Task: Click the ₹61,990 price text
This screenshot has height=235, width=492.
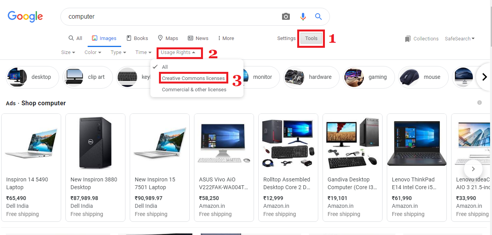Action: tap(402, 198)
